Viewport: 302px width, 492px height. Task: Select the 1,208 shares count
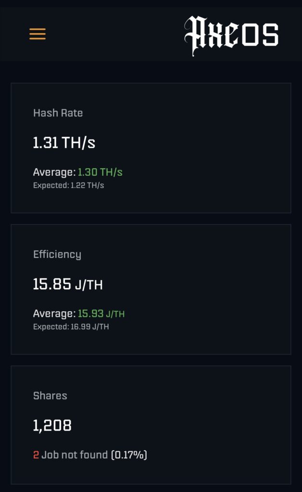point(52,425)
